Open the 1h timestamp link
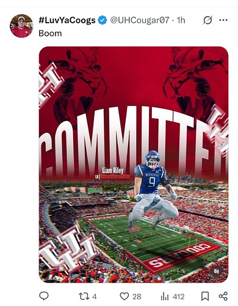The image size is (238, 306). [x=181, y=20]
